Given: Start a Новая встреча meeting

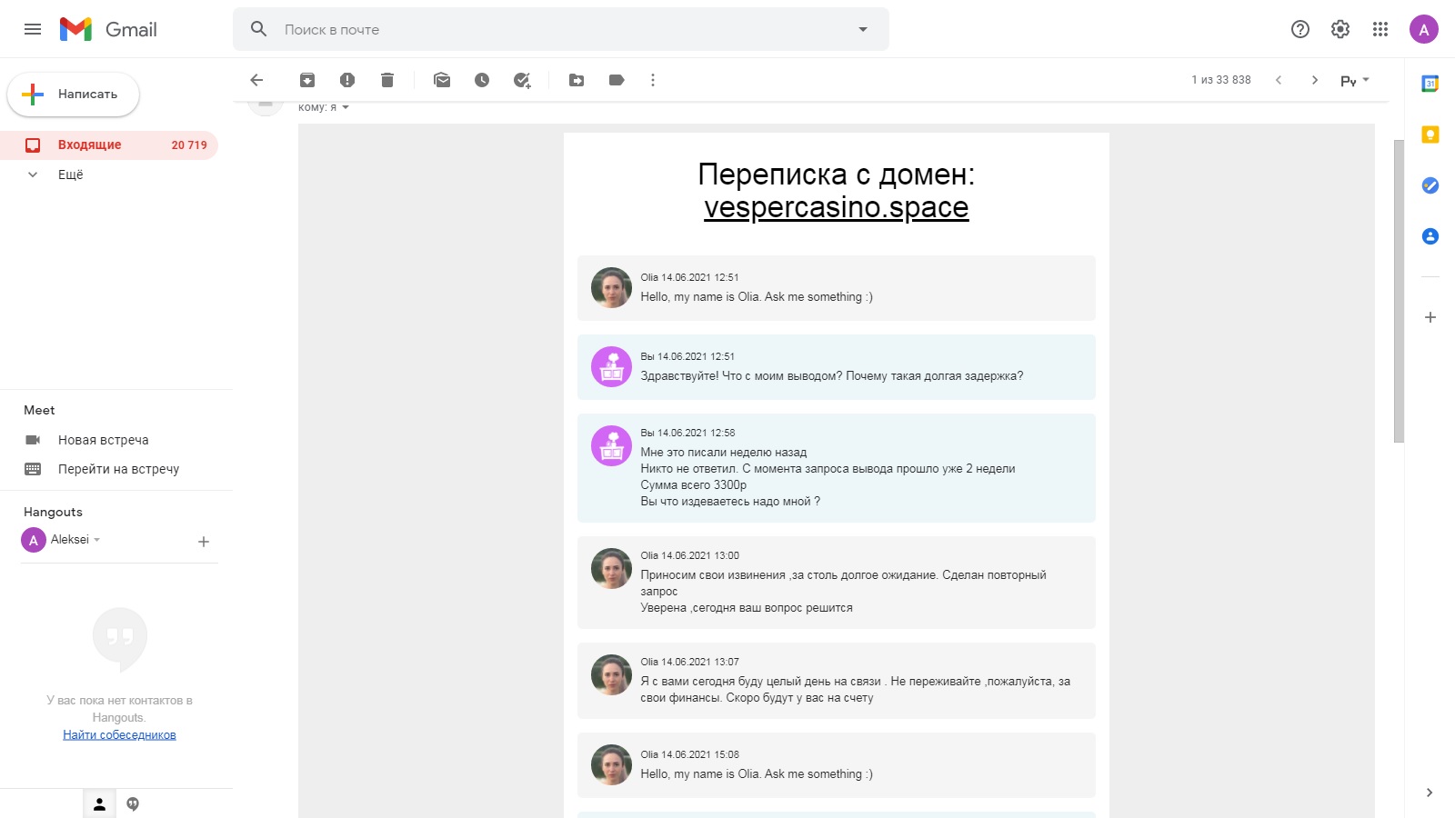Looking at the screenshot, I should pos(103,440).
